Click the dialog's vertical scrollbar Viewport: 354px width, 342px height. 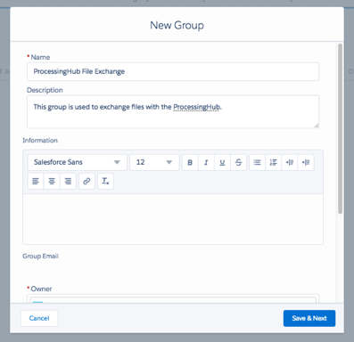coord(340,128)
